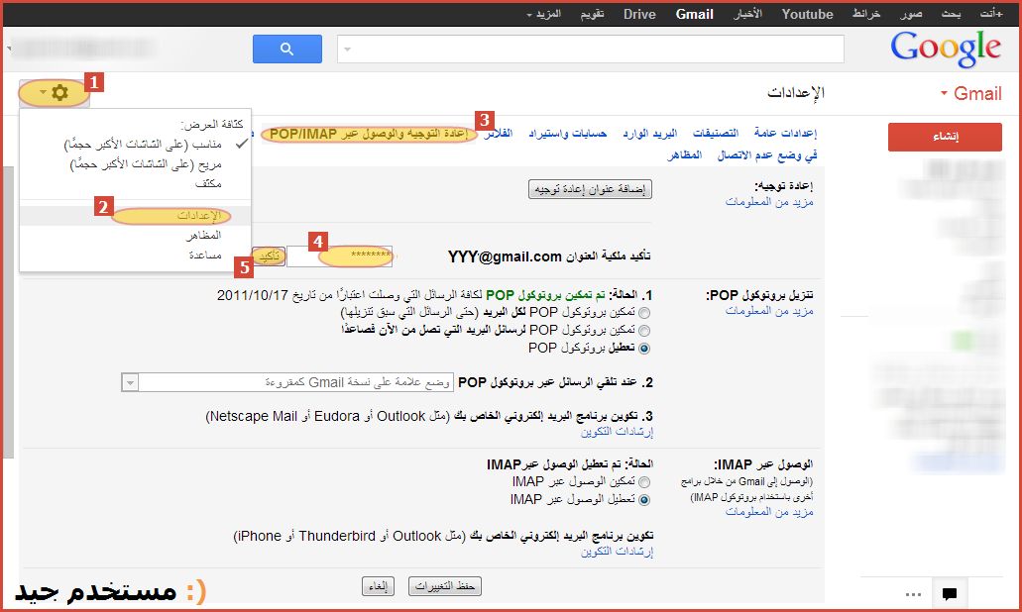1022x612 pixels.
Task: Expand the search box options arrow
Action: click(x=347, y=50)
